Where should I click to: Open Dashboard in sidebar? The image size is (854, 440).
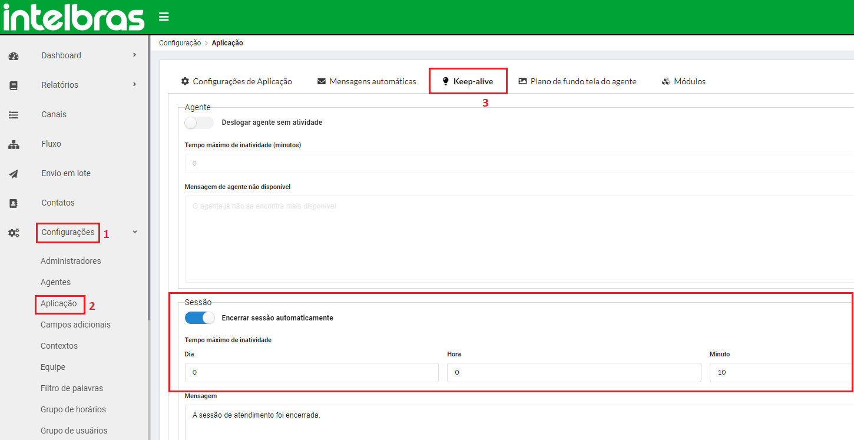point(61,55)
